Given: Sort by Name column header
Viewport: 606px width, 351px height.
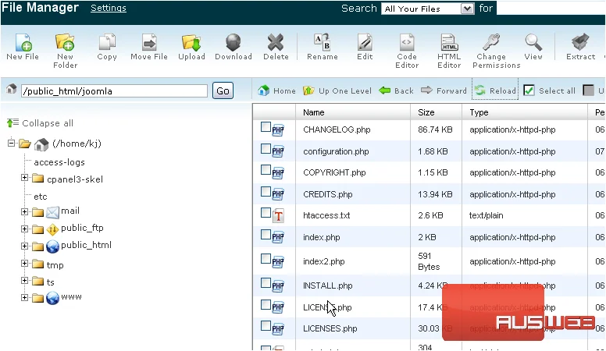Looking at the screenshot, I should coord(313,112).
